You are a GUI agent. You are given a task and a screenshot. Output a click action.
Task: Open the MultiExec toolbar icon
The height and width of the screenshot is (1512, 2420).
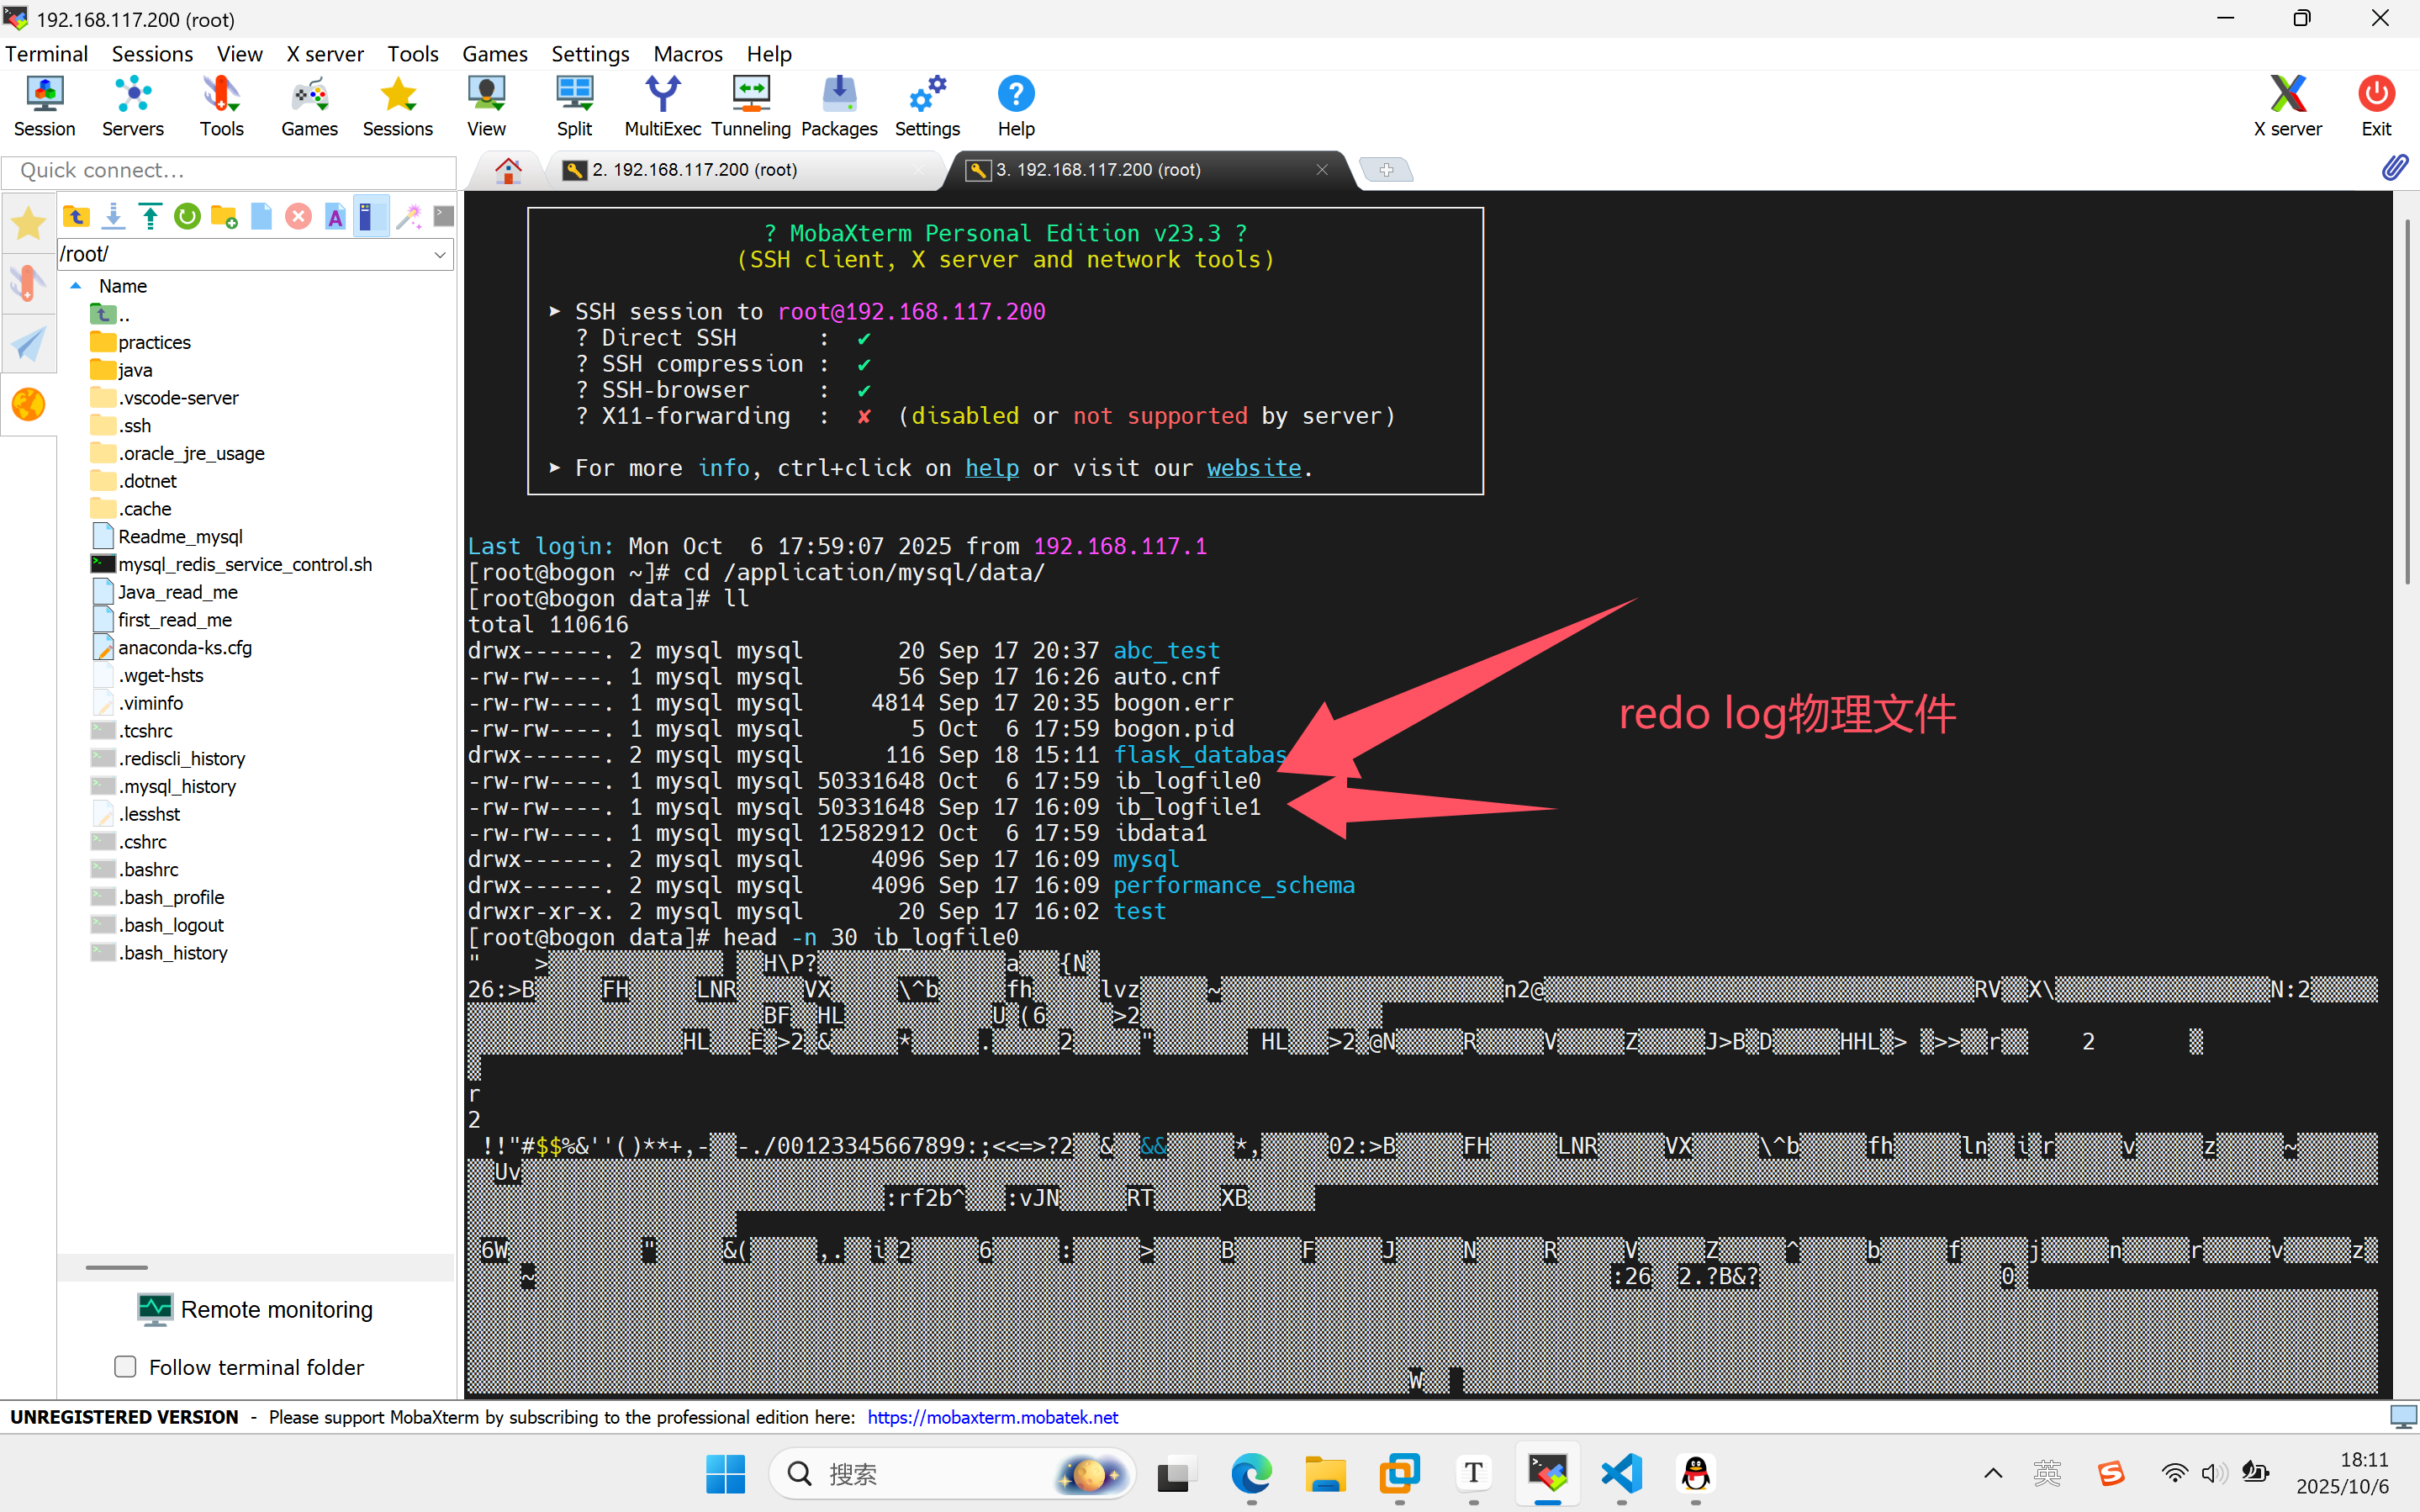click(x=662, y=106)
